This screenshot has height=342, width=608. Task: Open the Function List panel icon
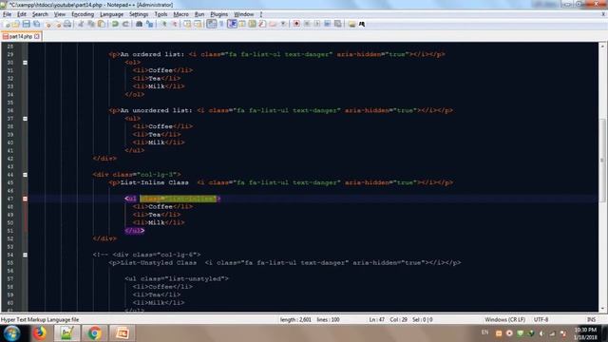(x=262, y=24)
